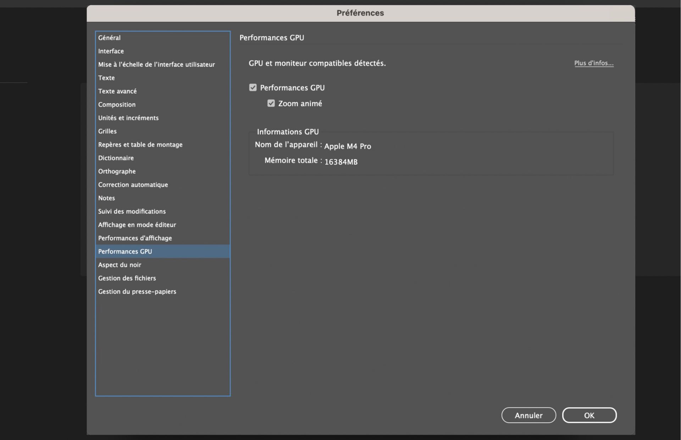
Task: Open the "Interface" preferences section
Action: [111, 51]
